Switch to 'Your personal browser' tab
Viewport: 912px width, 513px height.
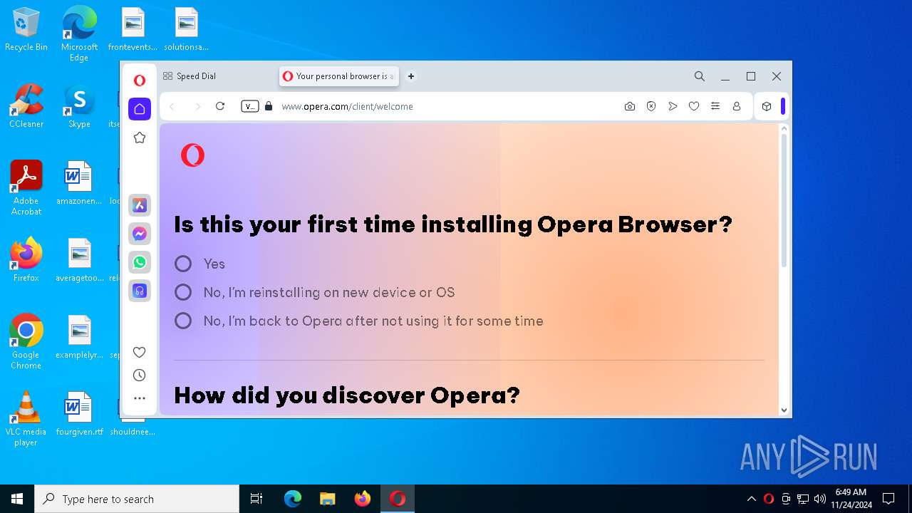pyautogui.click(x=339, y=76)
